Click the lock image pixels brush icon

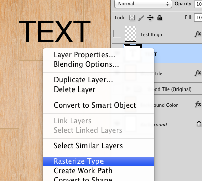[x=141, y=18]
